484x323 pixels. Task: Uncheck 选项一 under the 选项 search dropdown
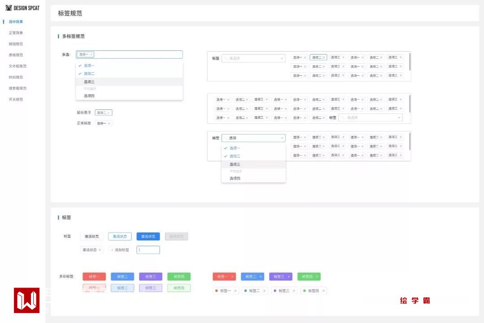coord(253,148)
